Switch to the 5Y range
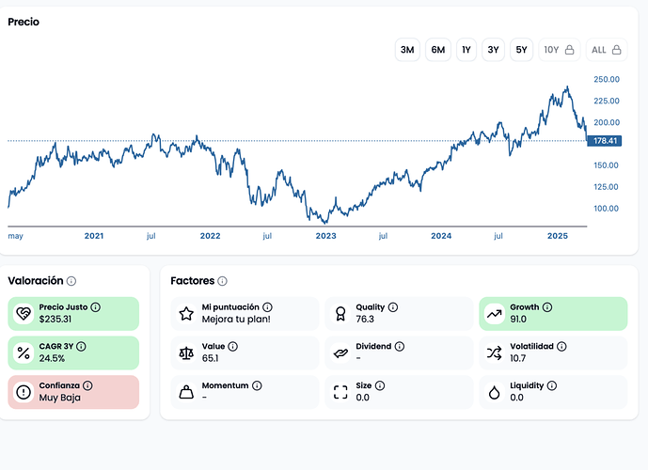648x470 pixels. point(522,50)
